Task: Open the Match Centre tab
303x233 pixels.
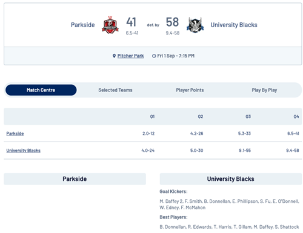Action: tap(41, 90)
